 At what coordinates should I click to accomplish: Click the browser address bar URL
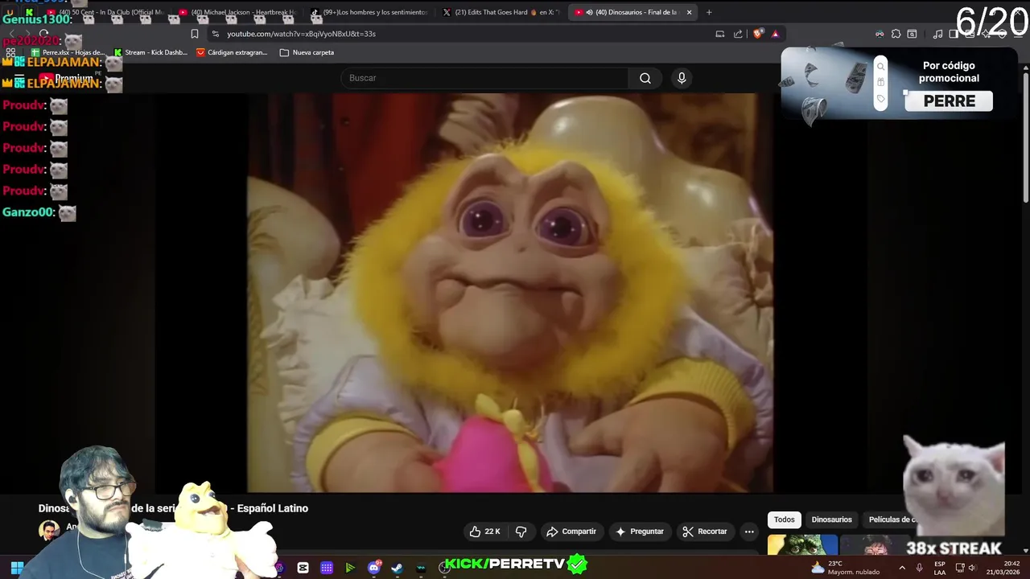point(301,34)
